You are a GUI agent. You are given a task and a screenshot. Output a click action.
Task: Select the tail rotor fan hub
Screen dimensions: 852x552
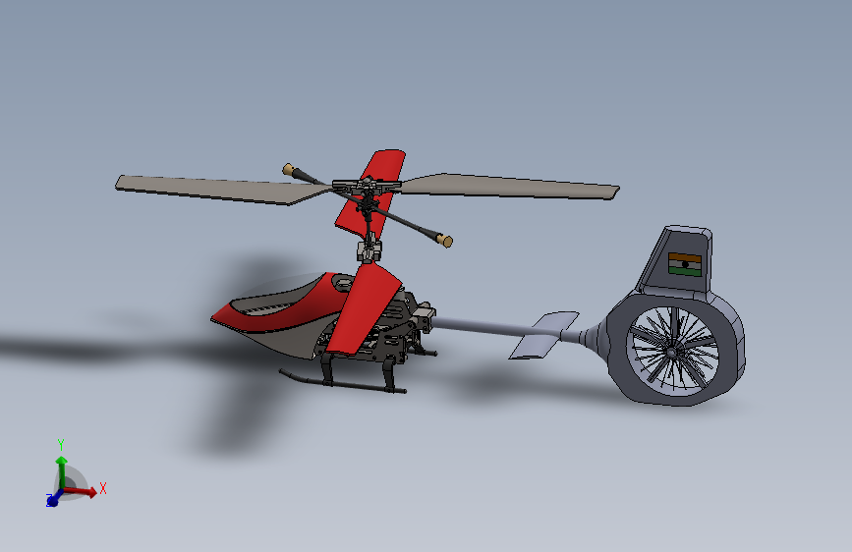[671, 354]
